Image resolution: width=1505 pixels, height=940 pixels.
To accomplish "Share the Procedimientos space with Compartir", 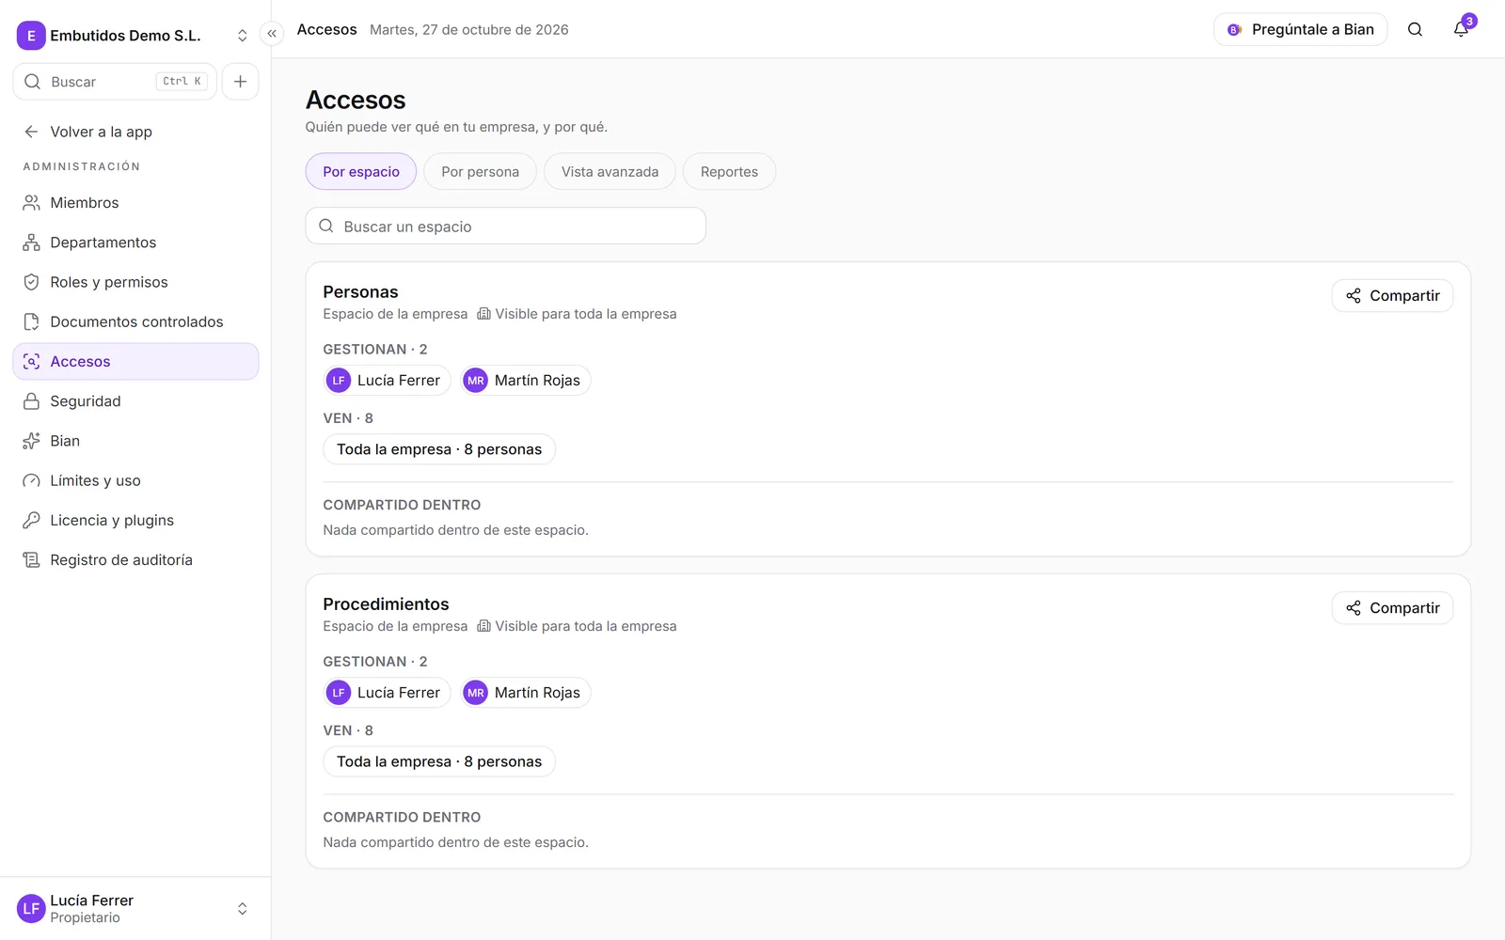I will 1392,608.
